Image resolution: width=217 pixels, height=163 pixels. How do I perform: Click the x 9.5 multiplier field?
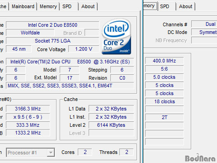pyautogui.click(x=28, y=117)
